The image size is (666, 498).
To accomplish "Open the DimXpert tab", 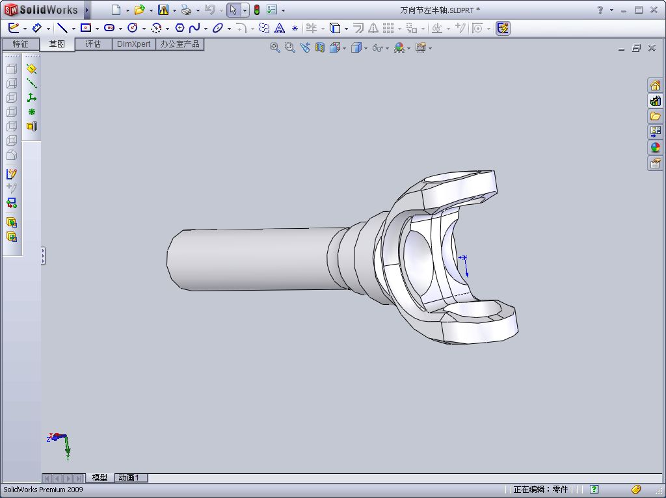I will point(134,44).
